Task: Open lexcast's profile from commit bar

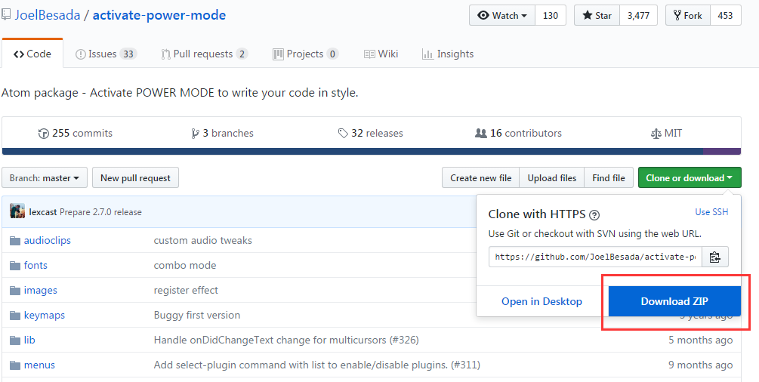Action: pos(43,212)
